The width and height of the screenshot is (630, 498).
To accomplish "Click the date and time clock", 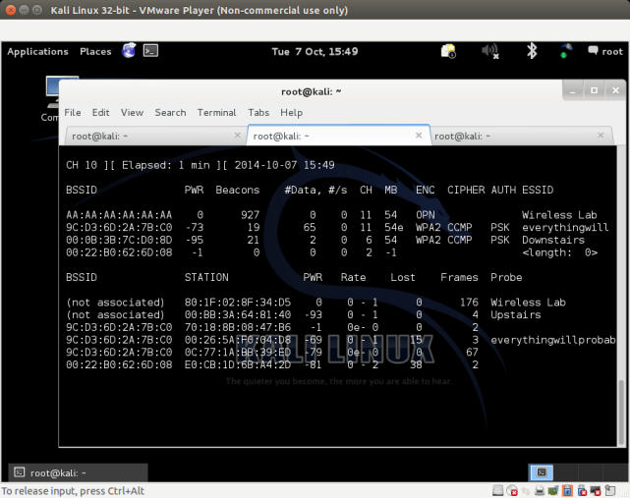I will click(x=315, y=51).
